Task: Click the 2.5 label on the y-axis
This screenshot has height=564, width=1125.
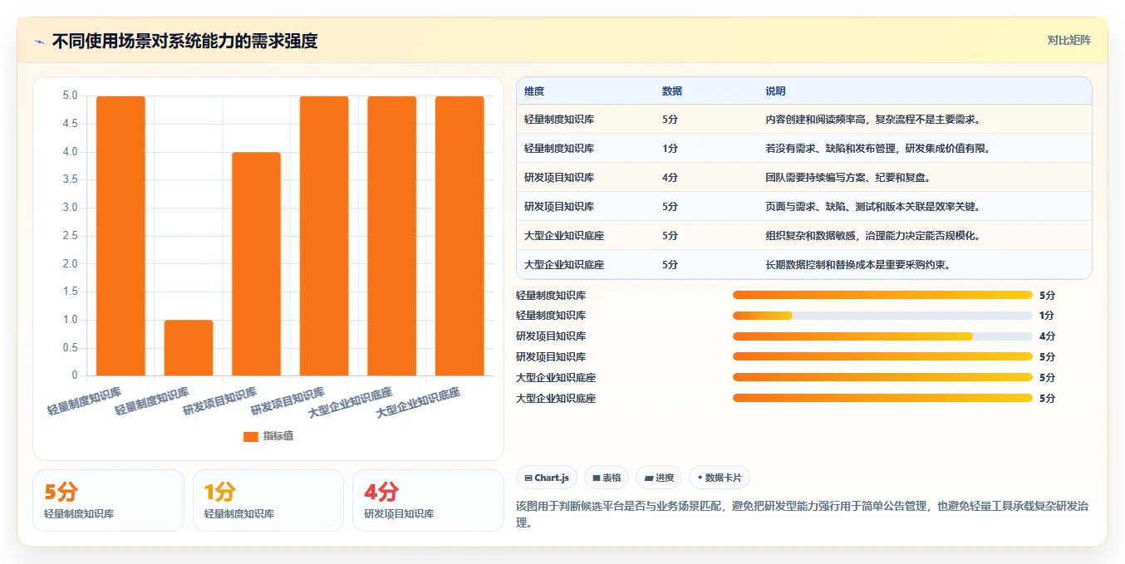Action: click(x=70, y=236)
